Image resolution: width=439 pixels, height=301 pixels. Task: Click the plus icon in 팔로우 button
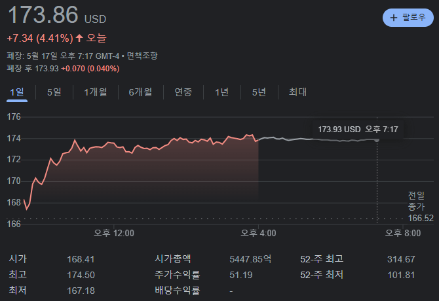pyautogui.click(x=394, y=18)
